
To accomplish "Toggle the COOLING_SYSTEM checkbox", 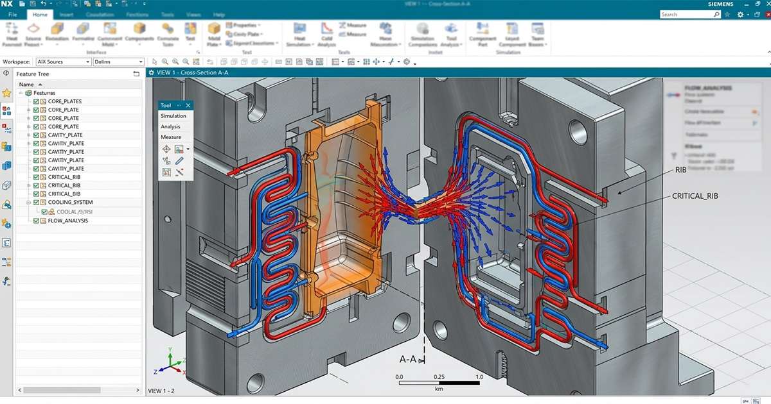I will (37, 202).
